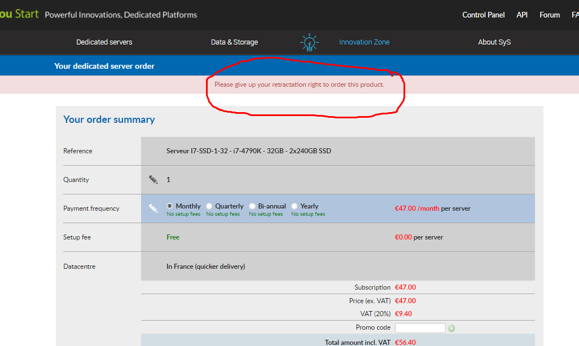Viewport: 579px width, 346px height.
Task: Open the API link in header
Action: [x=522, y=15]
